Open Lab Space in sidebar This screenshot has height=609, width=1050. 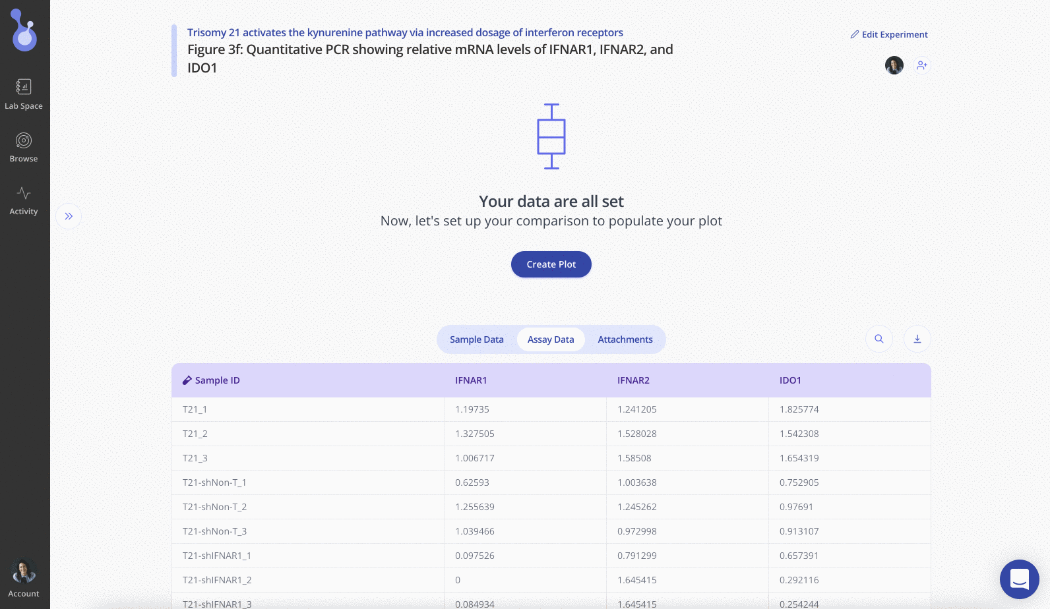24,94
